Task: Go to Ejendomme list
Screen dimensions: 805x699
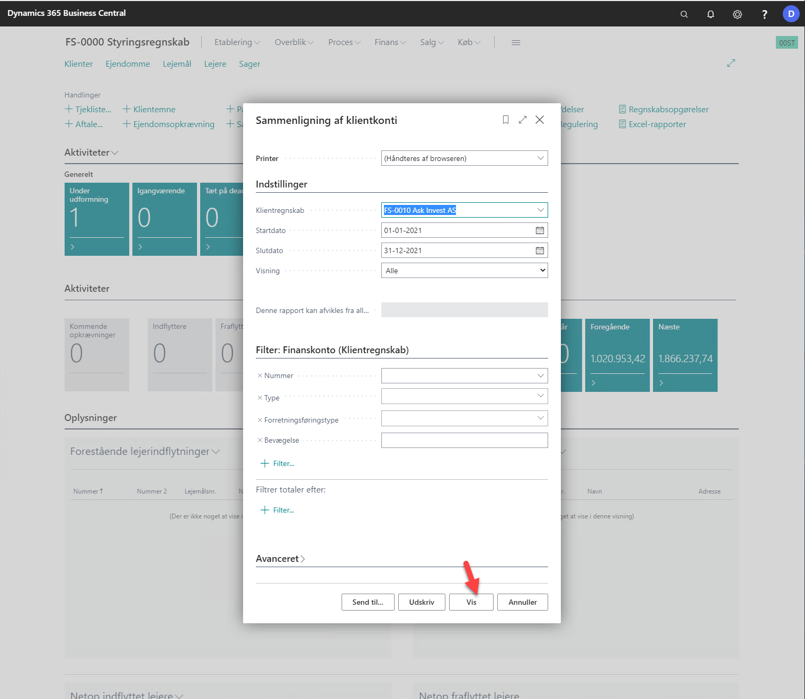Action: click(128, 64)
